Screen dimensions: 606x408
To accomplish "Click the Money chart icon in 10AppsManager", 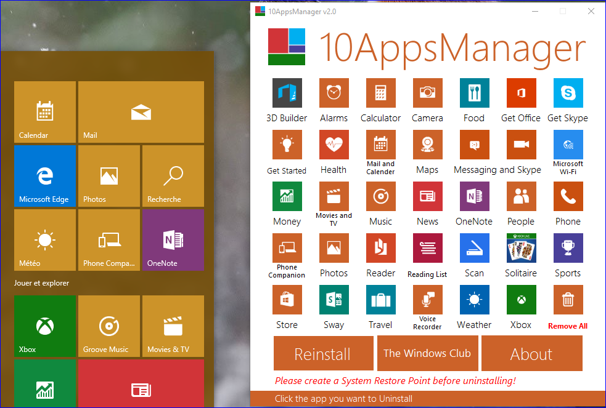I will pyautogui.click(x=287, y=196).
